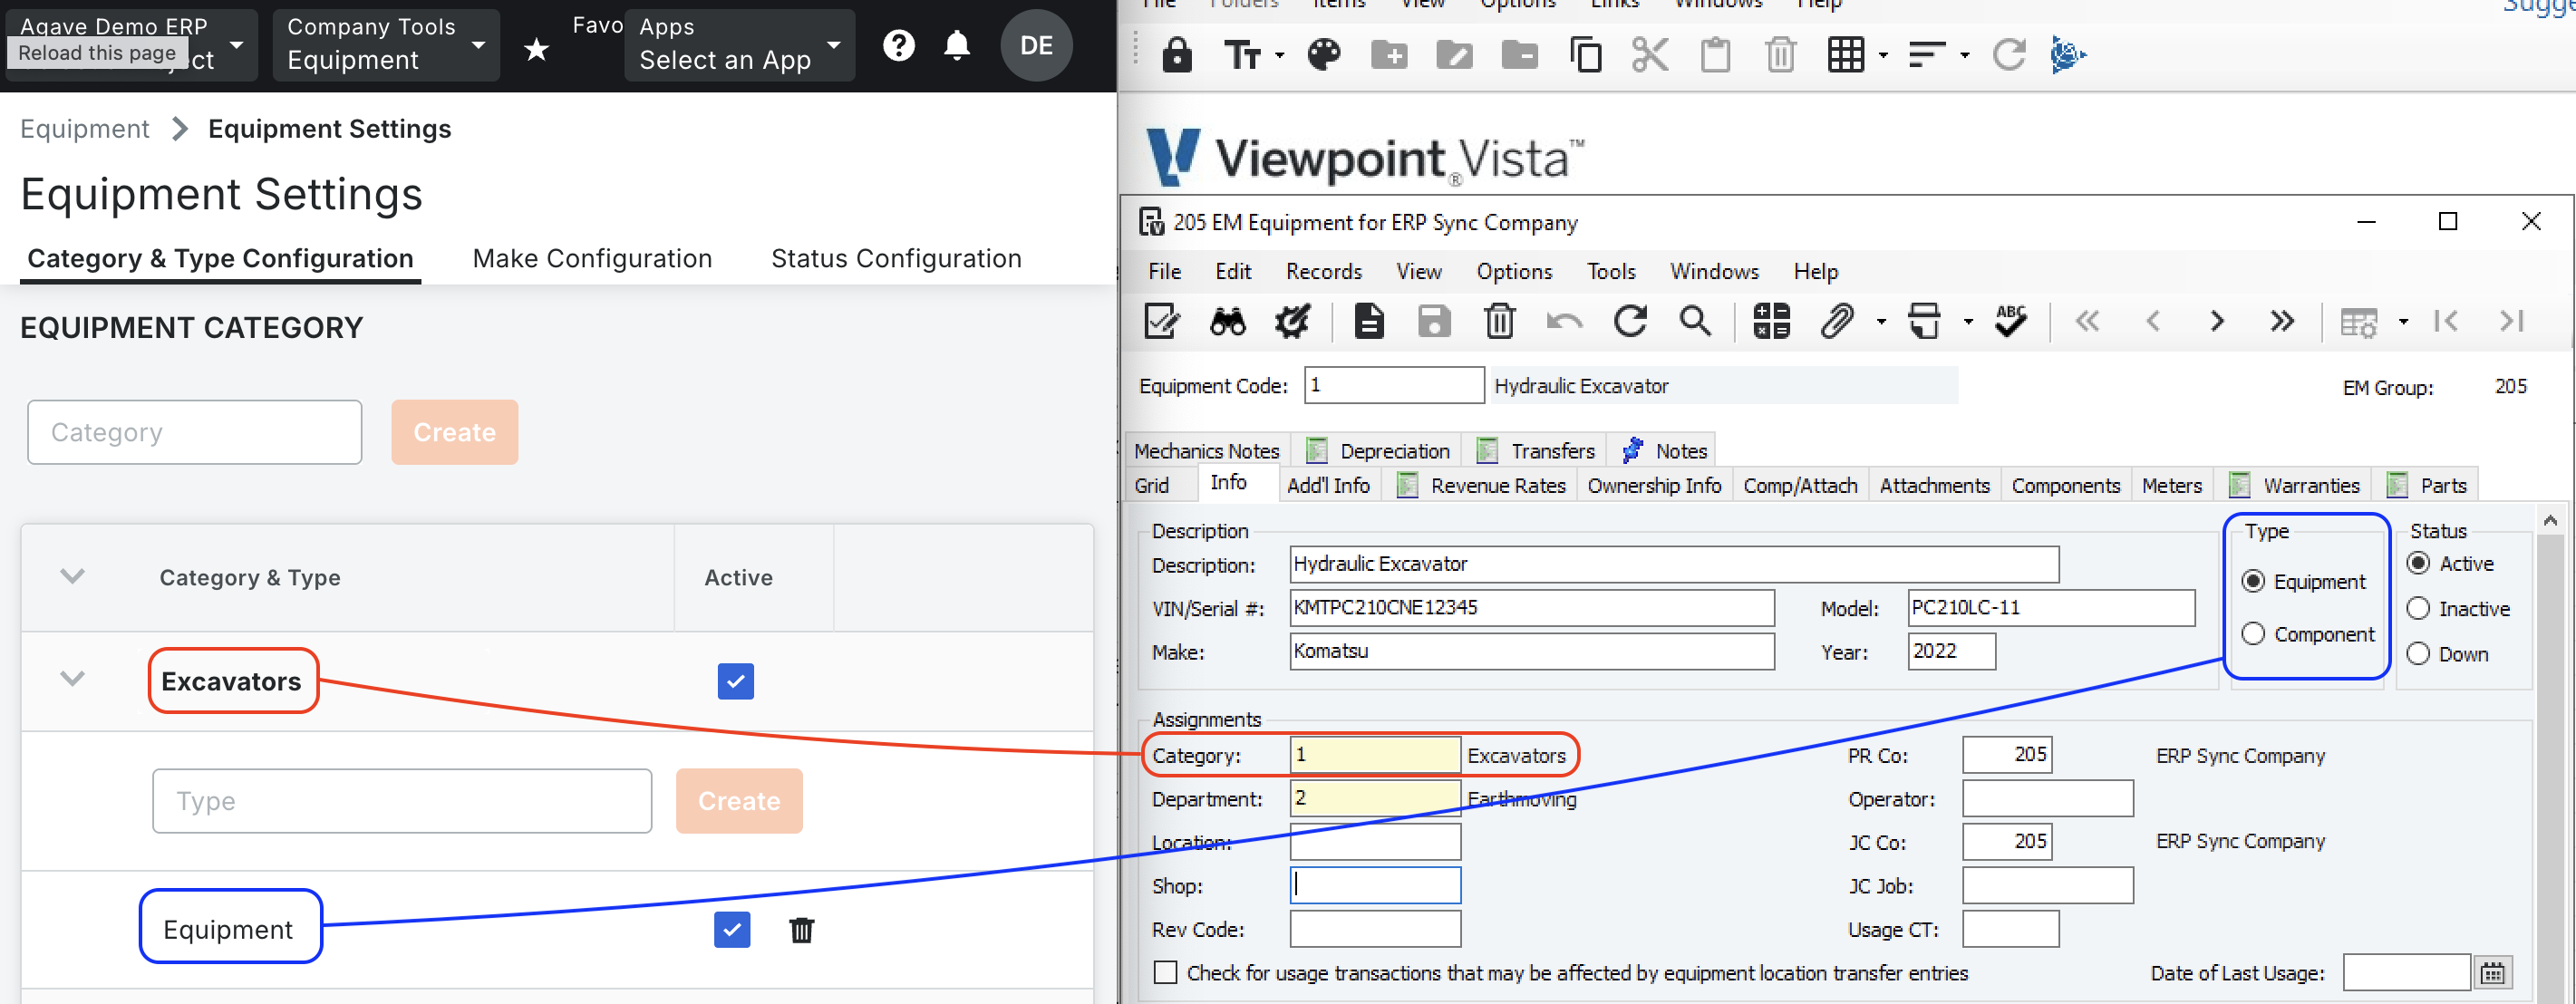This screenshot has width=2576, height=1004.
Task: Toggle the Equipment type active checkbox
Action: pyautogui.click(x=733, y=930)
